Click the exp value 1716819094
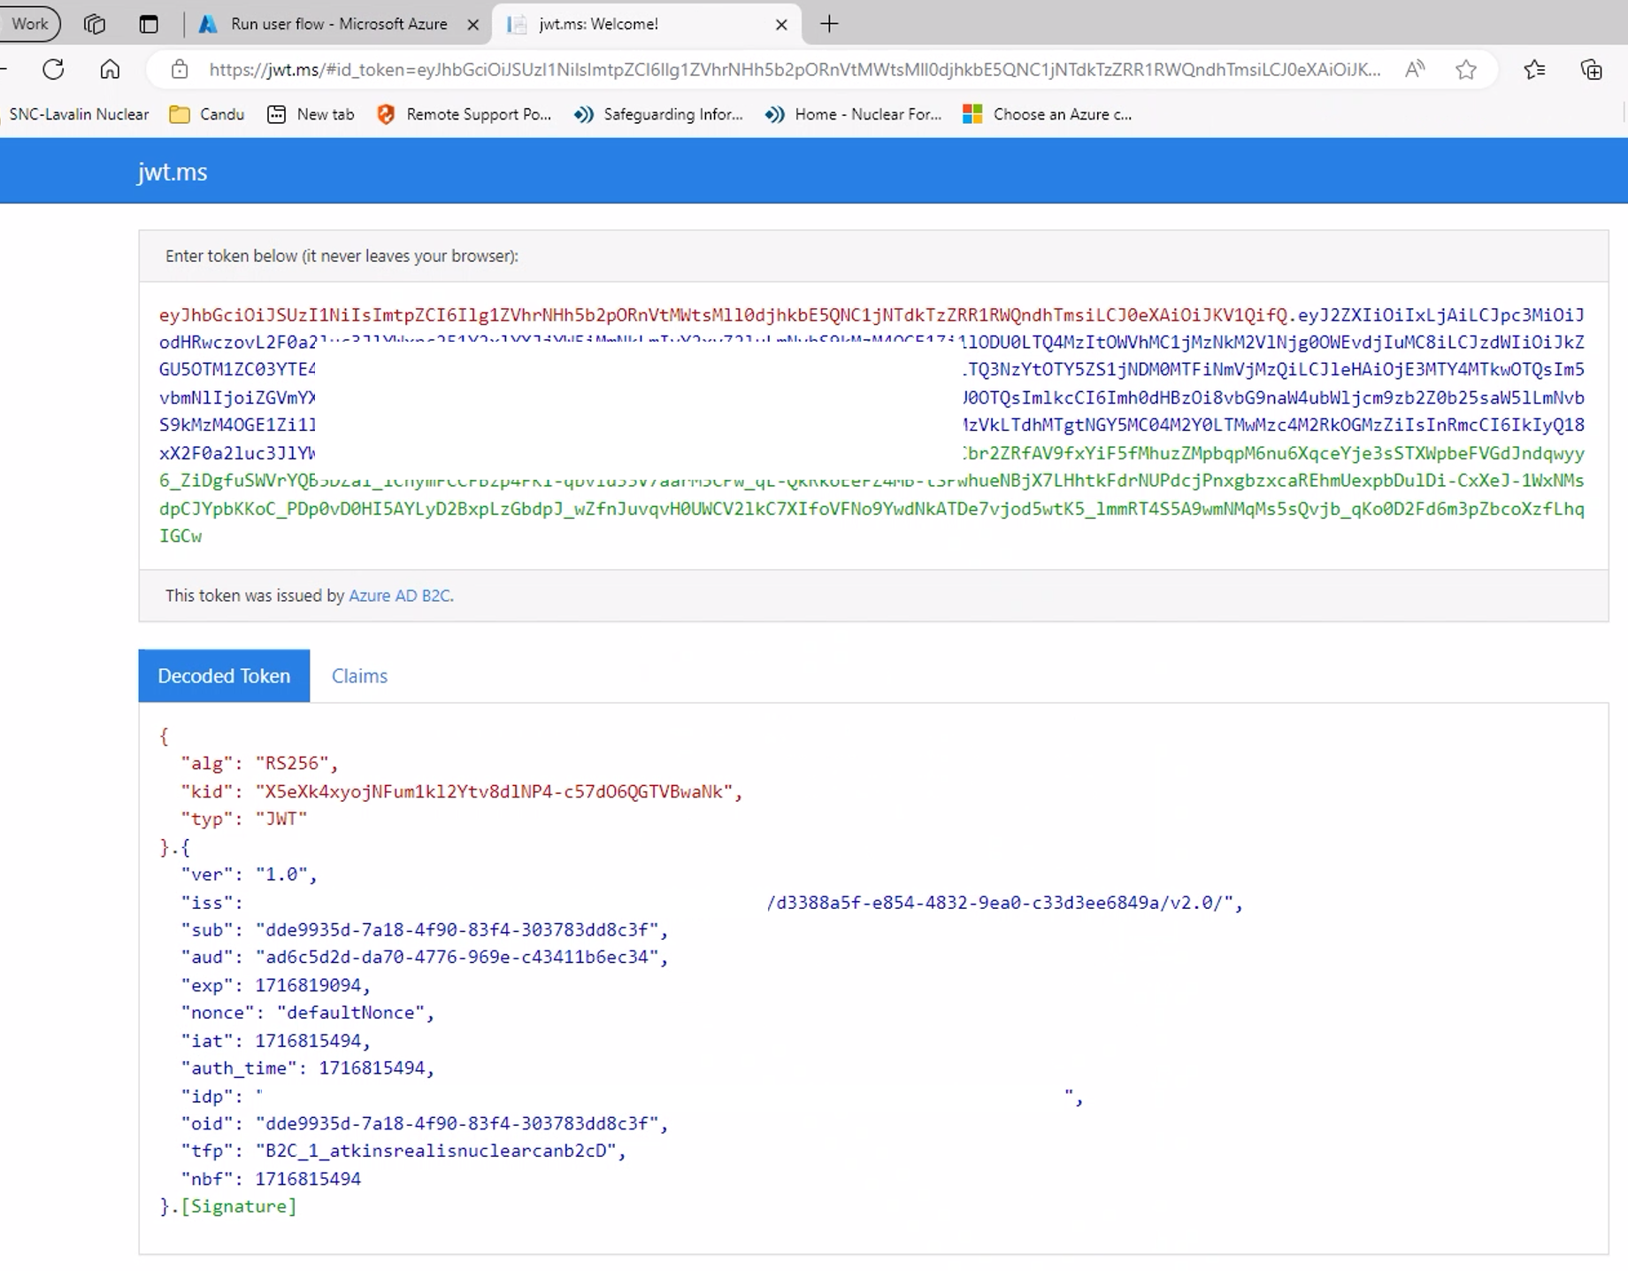 [x=308, y=985]
